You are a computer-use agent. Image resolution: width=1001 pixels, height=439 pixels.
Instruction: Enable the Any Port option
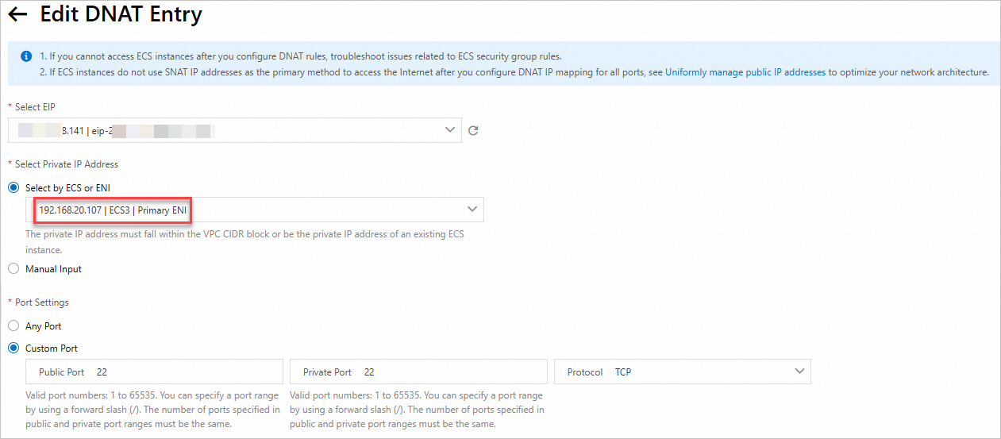13,326
